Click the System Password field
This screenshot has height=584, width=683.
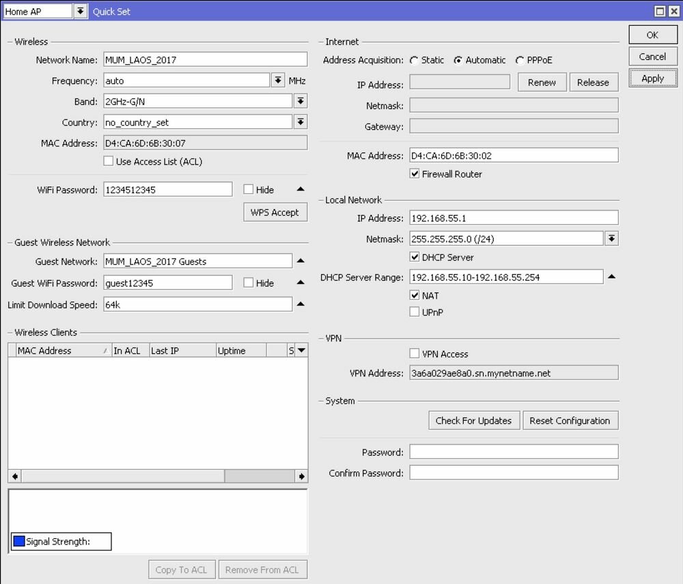(514, 451)
